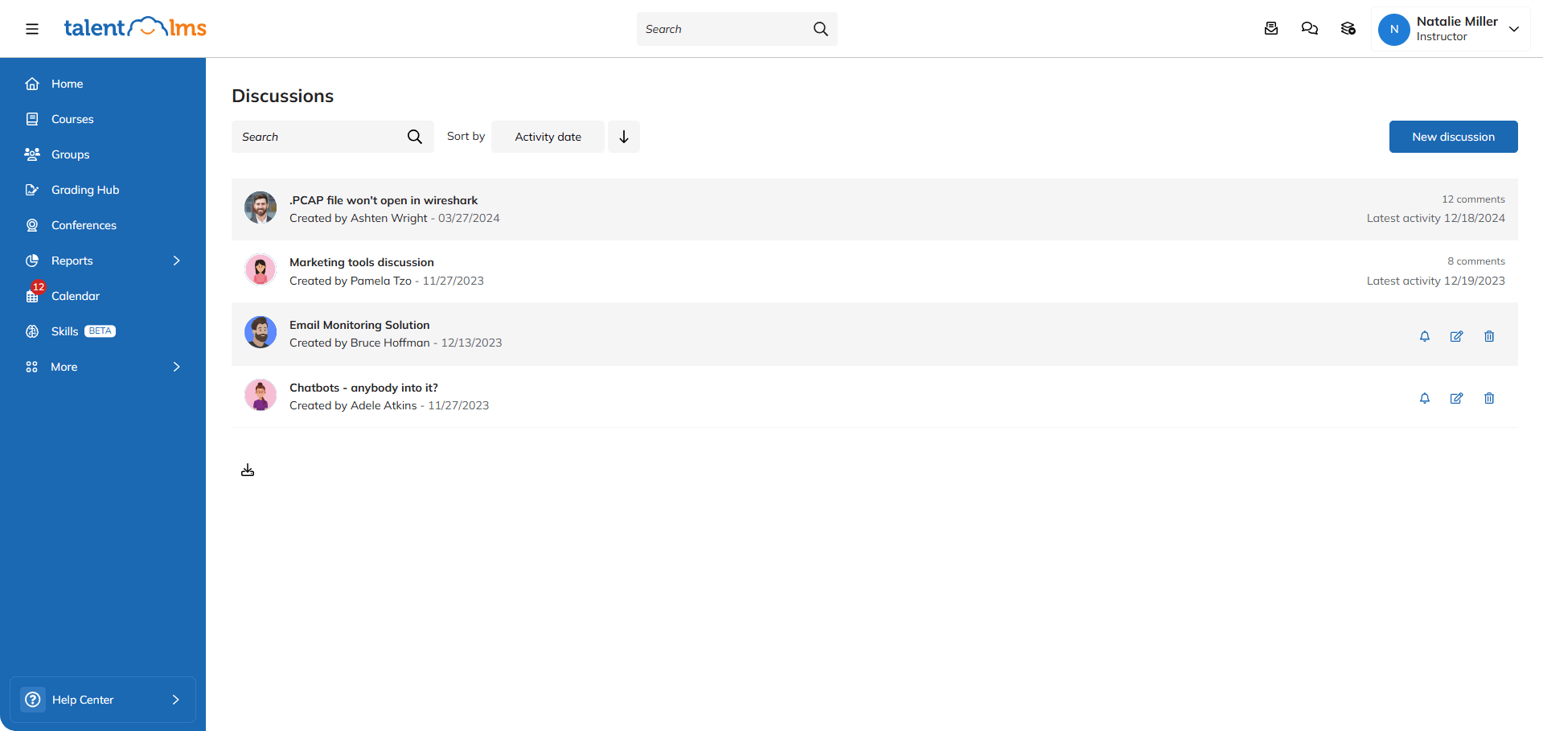Click the export download icon below the list
Screen dimensions: 1543x731
[248, 470]
